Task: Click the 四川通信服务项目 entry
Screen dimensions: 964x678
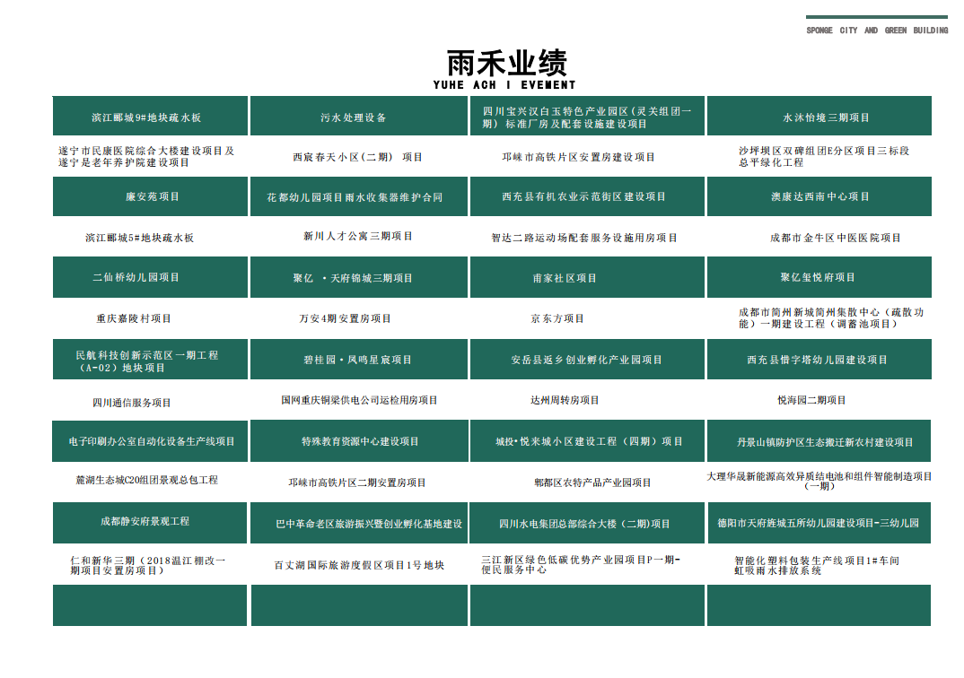Action: click(x=131, y=403)
